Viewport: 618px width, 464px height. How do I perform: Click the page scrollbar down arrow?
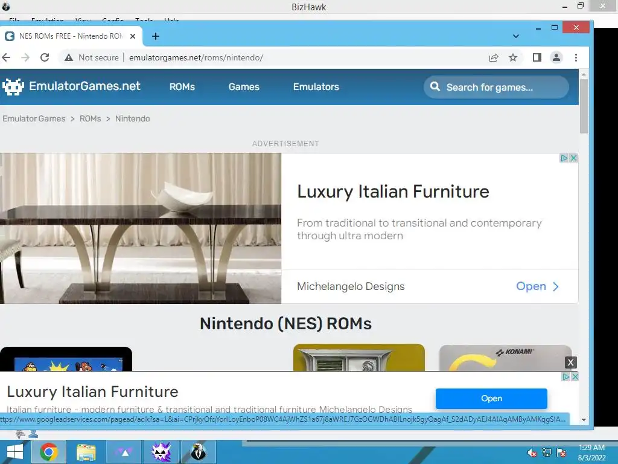[x=584, y=420]
